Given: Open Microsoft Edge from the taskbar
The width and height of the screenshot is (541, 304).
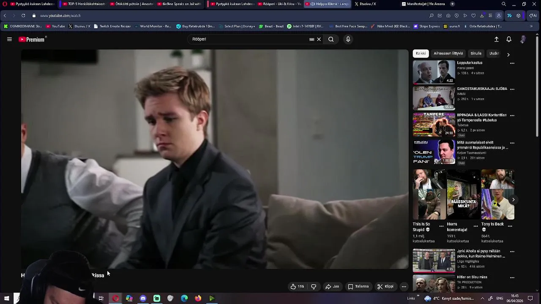Looking at the screenshot, I should (x=184, y=299).
